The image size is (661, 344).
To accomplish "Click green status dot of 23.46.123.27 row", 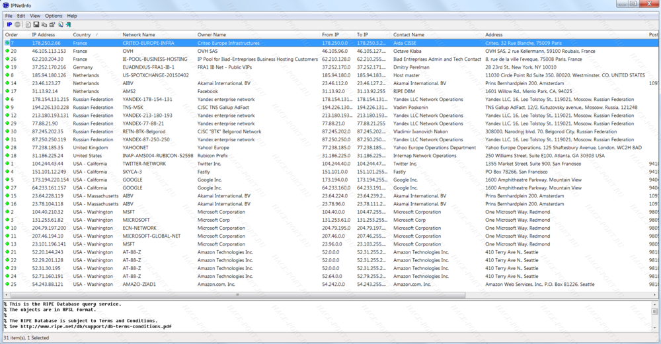I will pos(7,83).
